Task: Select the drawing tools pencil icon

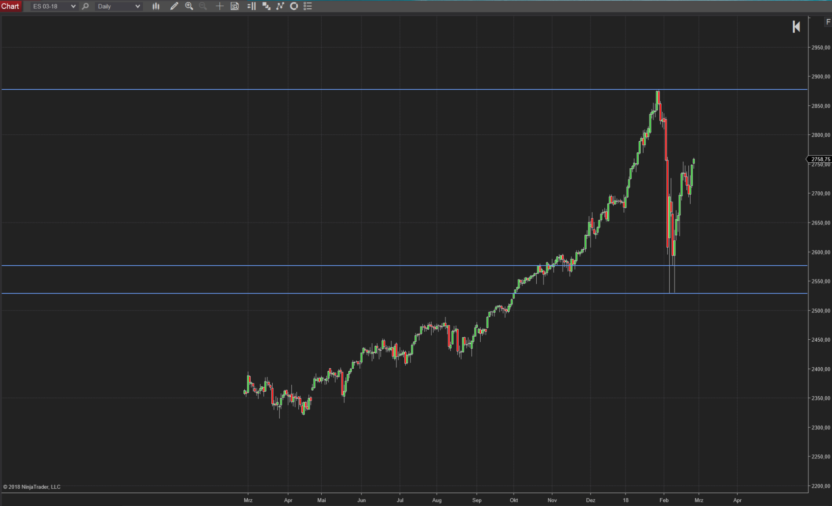Action: (174, 6)
